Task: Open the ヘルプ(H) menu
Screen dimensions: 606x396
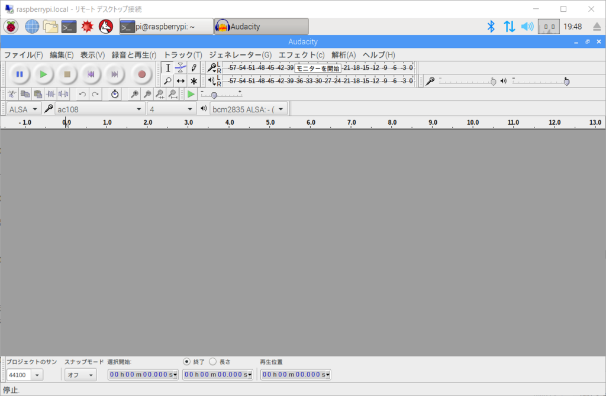Action: 379,55
